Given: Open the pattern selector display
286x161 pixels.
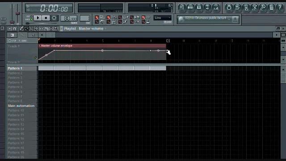Looking at the screenshot, I should click(84, 18).
